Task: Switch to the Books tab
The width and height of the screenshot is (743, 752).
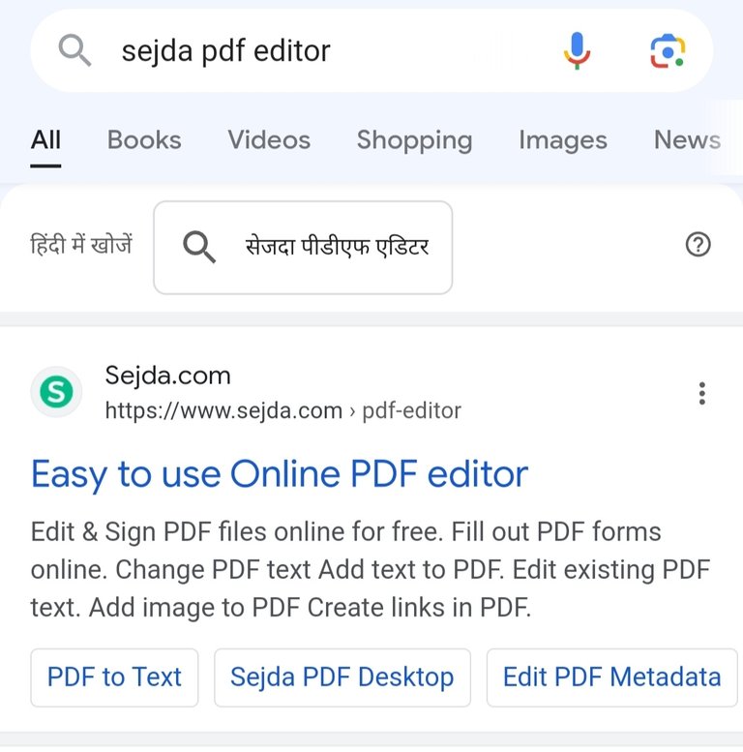Action: tap(144, 140)
